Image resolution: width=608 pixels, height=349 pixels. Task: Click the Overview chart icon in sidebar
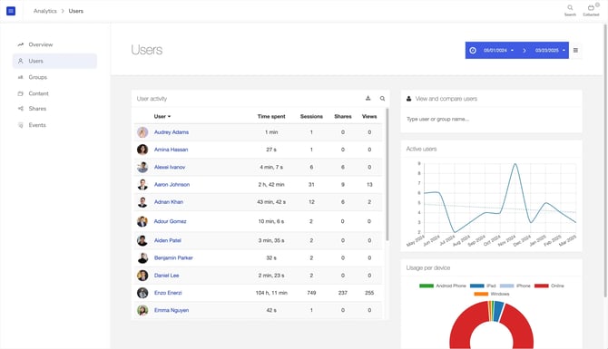[x=21, y=44]
